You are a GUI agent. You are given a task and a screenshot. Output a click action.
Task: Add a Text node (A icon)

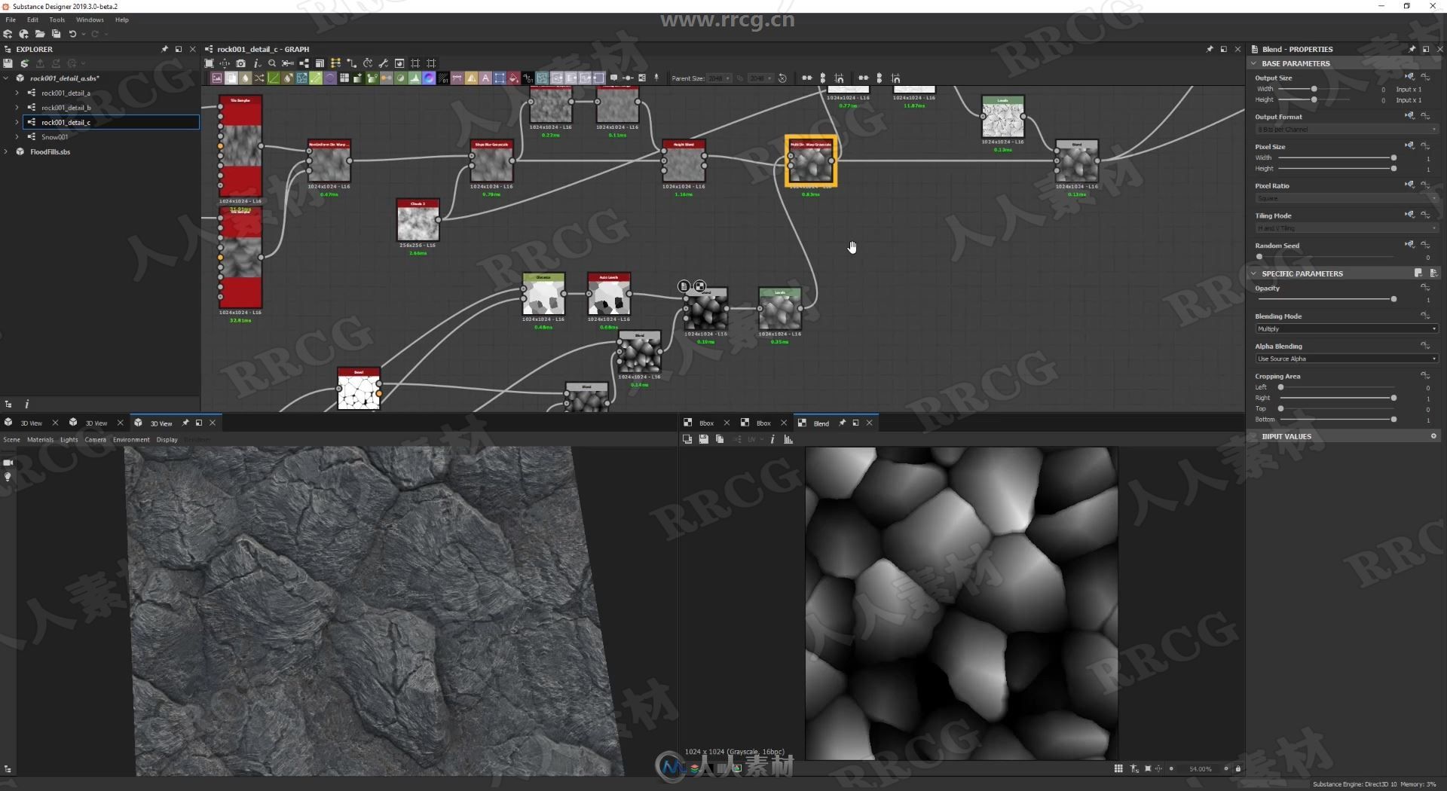pos(485,78)
